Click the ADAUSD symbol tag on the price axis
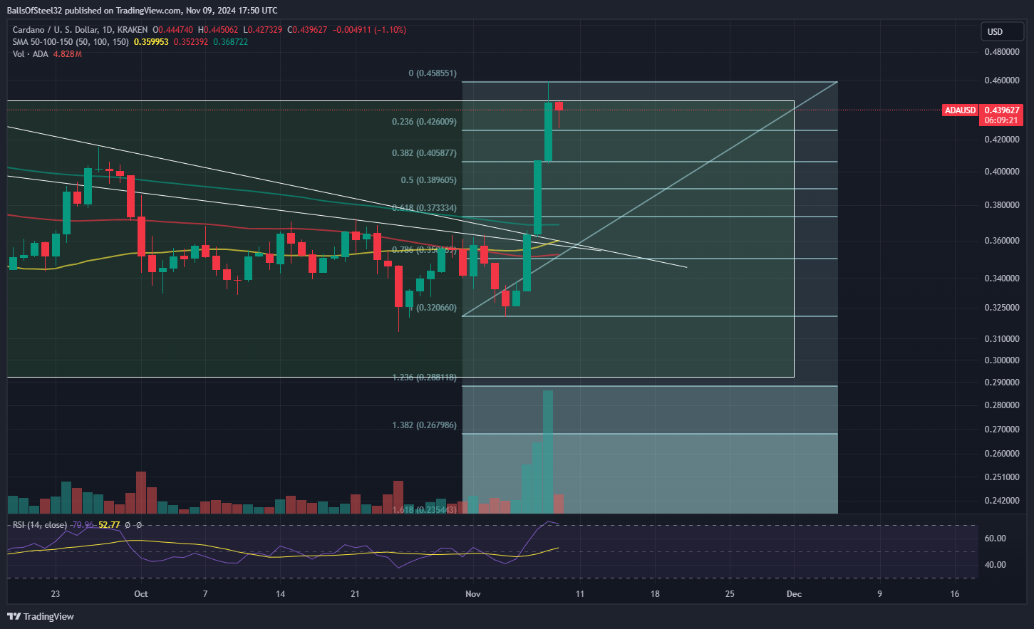This screenshot has width=1034, height=629. tap(960, 110)
